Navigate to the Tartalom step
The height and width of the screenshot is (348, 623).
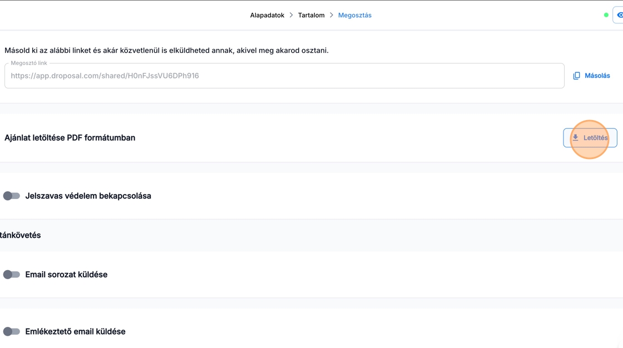coord(311,15)
